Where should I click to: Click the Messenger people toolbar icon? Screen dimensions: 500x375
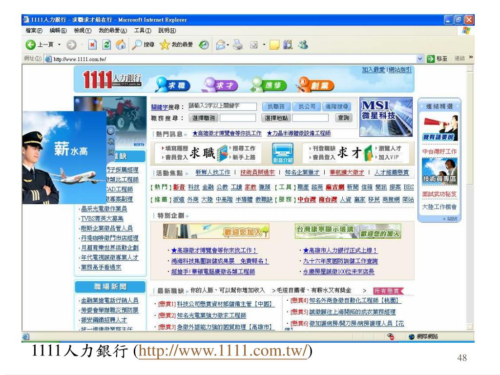[303, 44]
